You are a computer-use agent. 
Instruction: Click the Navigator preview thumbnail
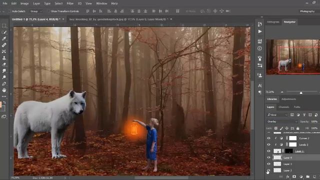coord(293,57)
